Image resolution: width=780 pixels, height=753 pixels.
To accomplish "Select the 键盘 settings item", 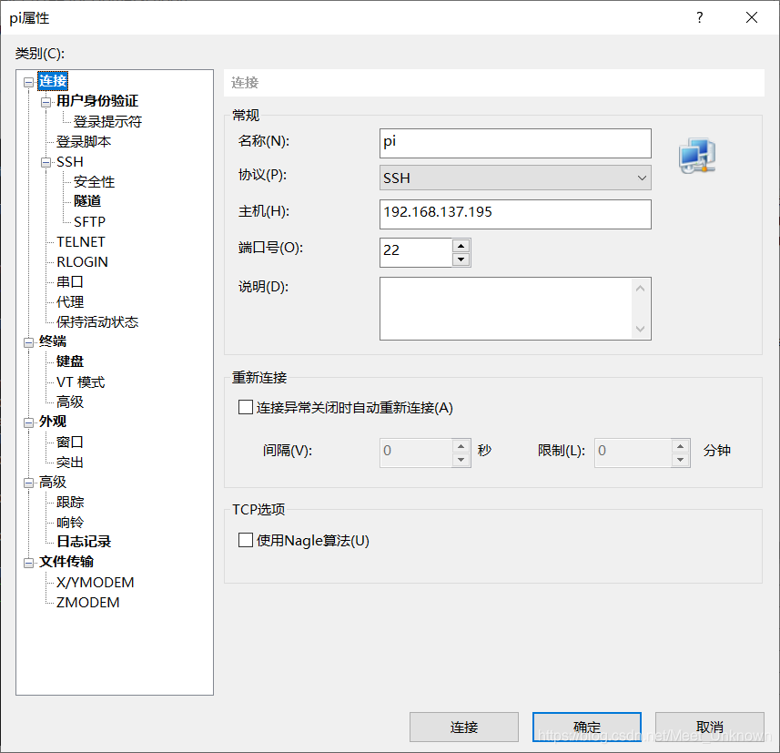I will click(x=68, y=361).
